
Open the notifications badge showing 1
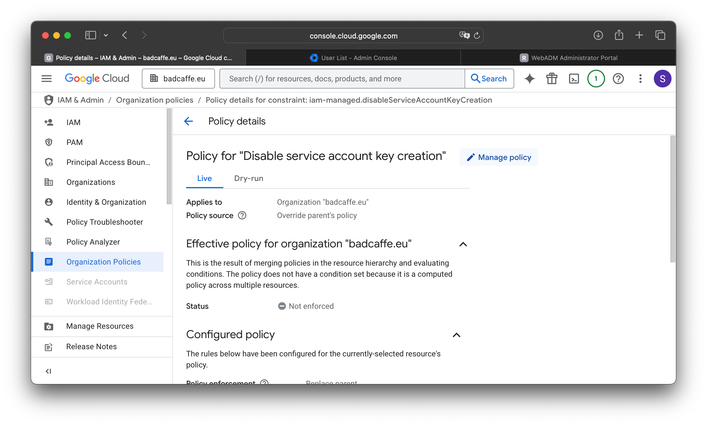coord(596,79)
